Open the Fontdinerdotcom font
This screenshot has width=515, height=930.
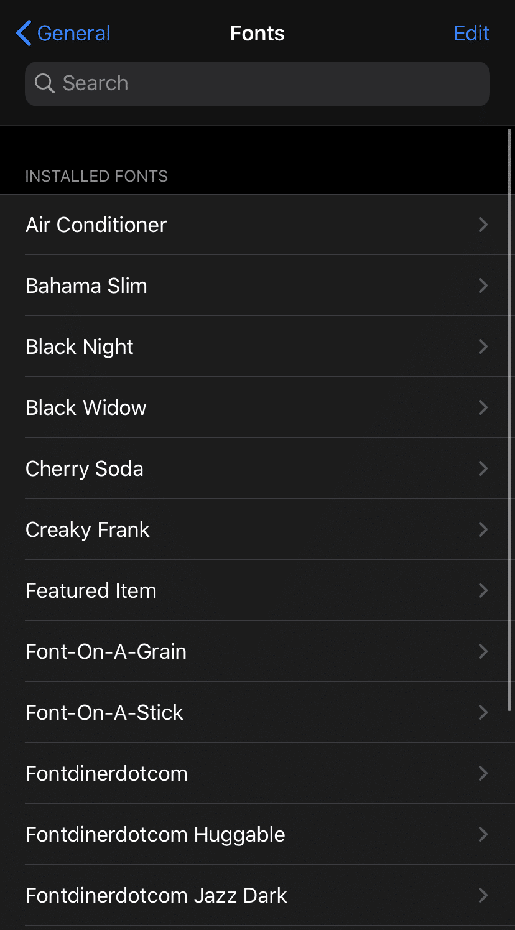click(106, 773)
